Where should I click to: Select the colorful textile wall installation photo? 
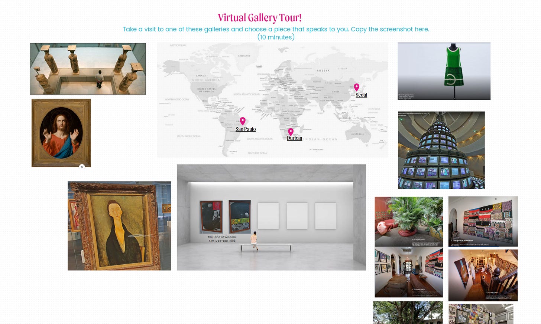(483, 221)
